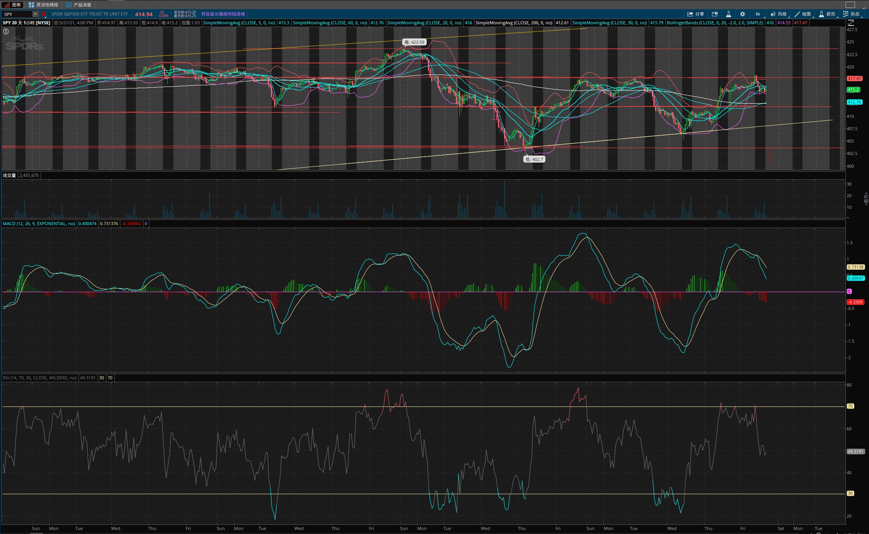Click the 414.94 last price display

pyautogui.click(x=144, y=14)
